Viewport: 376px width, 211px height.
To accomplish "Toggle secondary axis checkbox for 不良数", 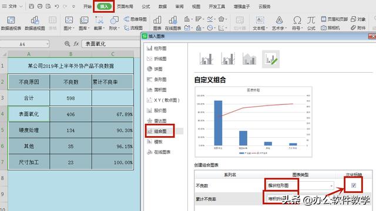I will coord(354,185).
